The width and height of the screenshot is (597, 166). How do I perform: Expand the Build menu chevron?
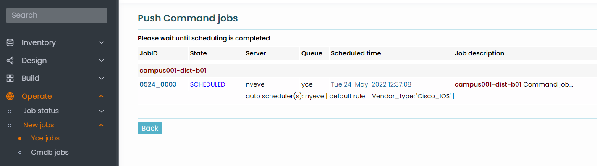click(x=101, y=78)
